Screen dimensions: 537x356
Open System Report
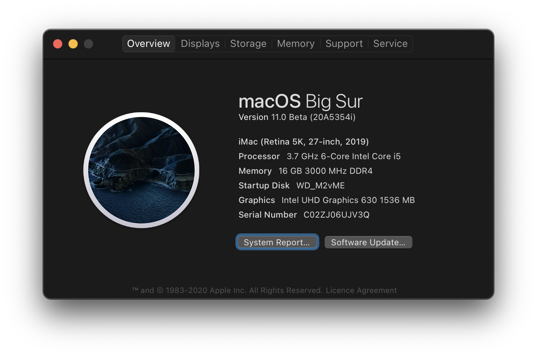point(277,242)
